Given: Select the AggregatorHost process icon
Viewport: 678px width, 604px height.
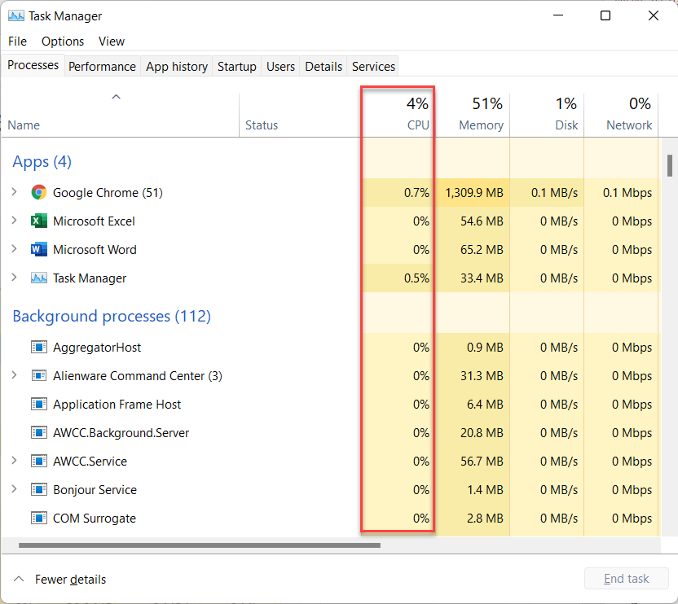Looking at the screenshot, I should pos(38,348).
